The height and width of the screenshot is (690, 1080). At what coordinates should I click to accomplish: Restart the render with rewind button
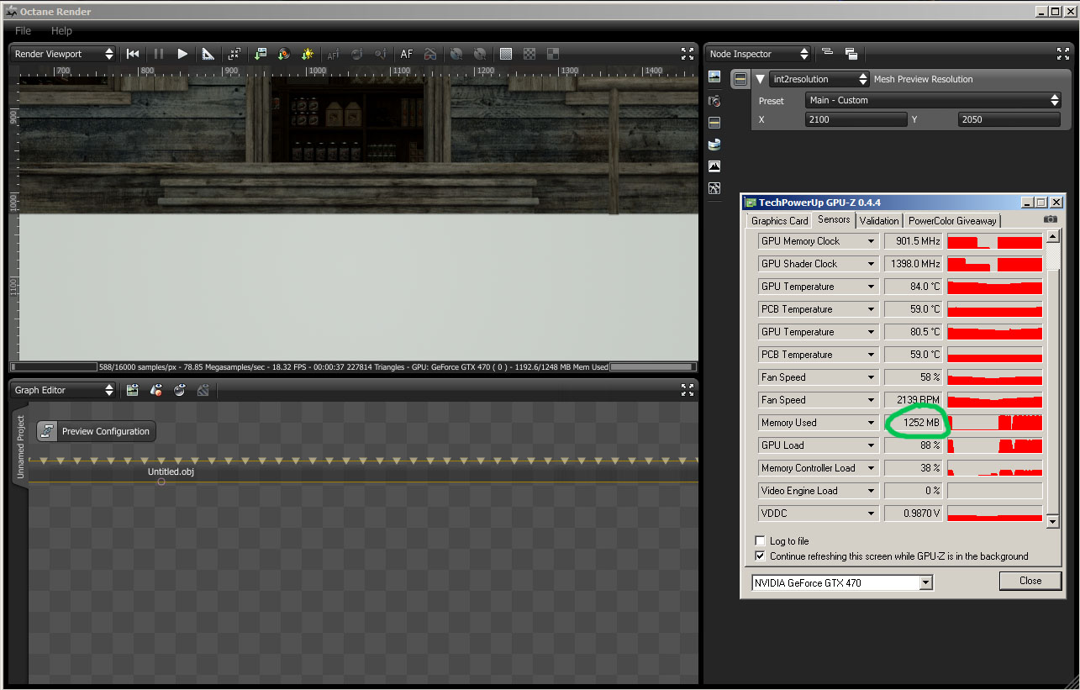pyautogui.click(x=133, y=54)
